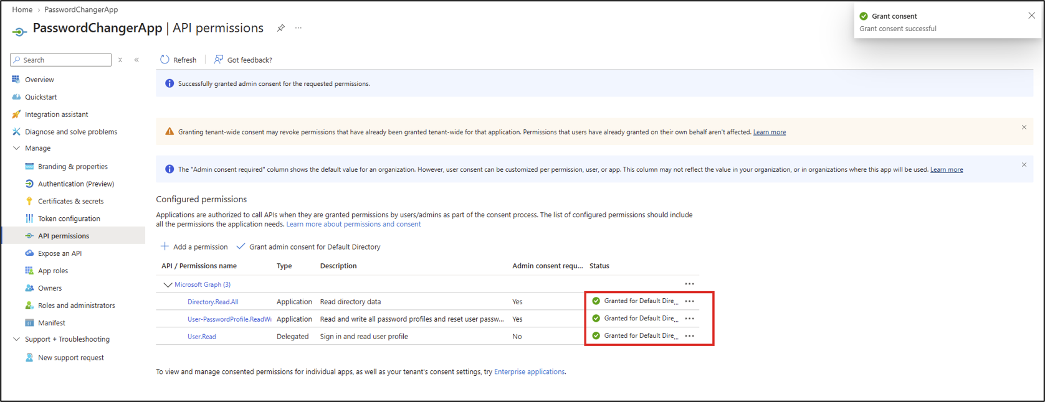This screenshot has width=1045, height=402.
Task: Open Learn more in the warning banner
Action: pos(769,132)
